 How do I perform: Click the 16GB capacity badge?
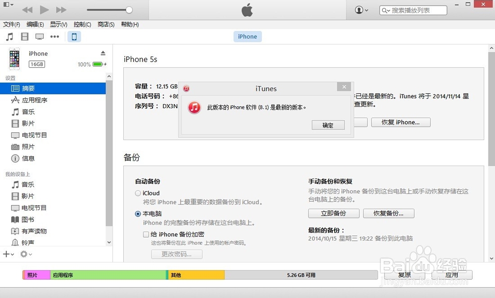coord(37,64)
